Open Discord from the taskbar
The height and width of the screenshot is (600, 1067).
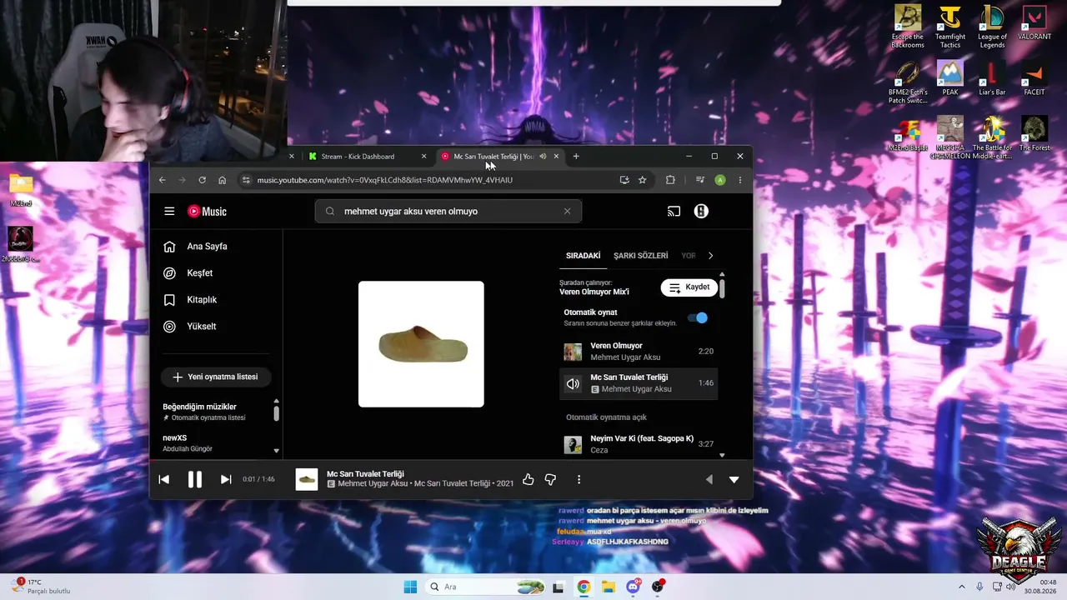coord(634,587)
